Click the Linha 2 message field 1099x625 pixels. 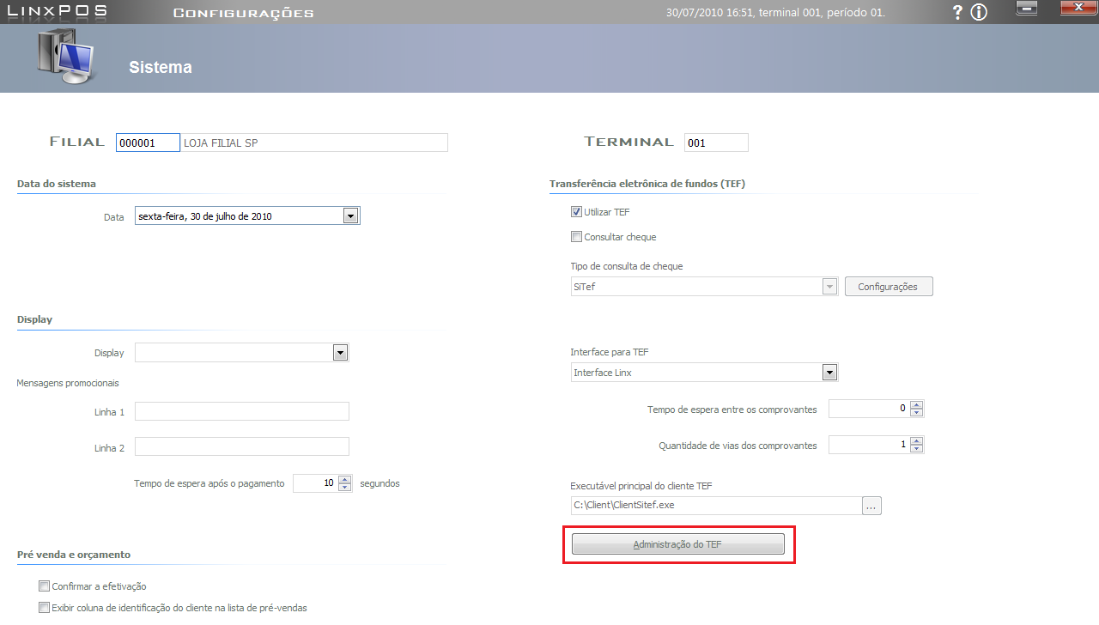pos(242,446)
